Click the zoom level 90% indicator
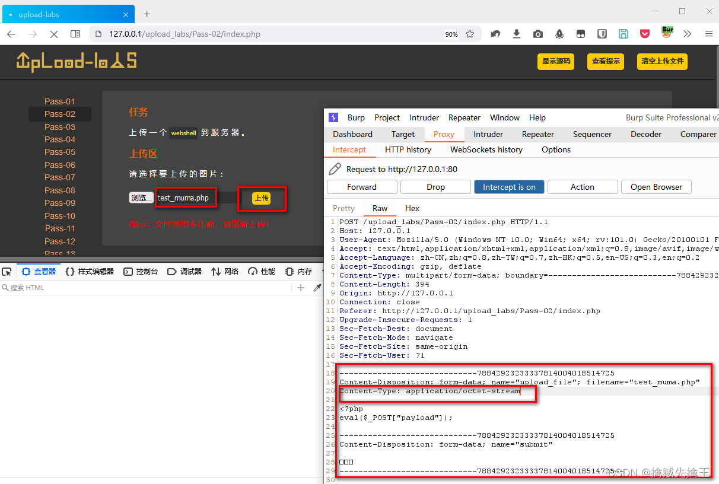 [x=451, y=34]
